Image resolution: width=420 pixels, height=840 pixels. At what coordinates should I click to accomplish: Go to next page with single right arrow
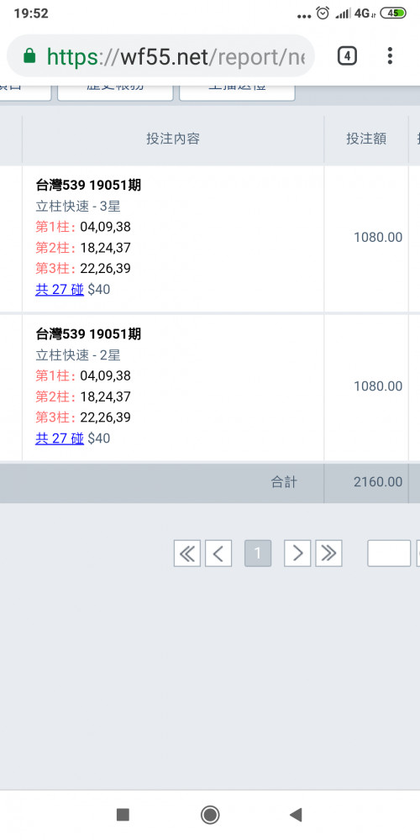(x=297, y=554)
